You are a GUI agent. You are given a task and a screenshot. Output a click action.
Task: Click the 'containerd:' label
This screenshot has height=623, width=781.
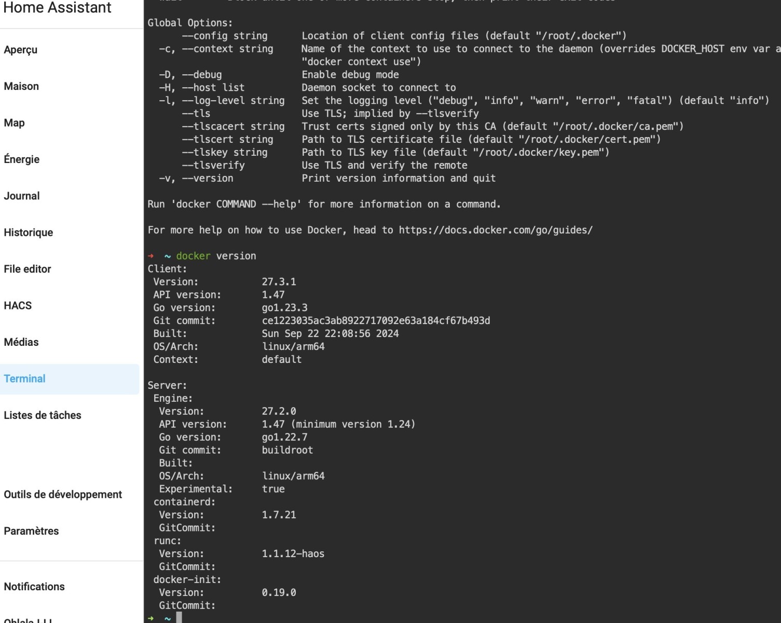tap(184, 502)
